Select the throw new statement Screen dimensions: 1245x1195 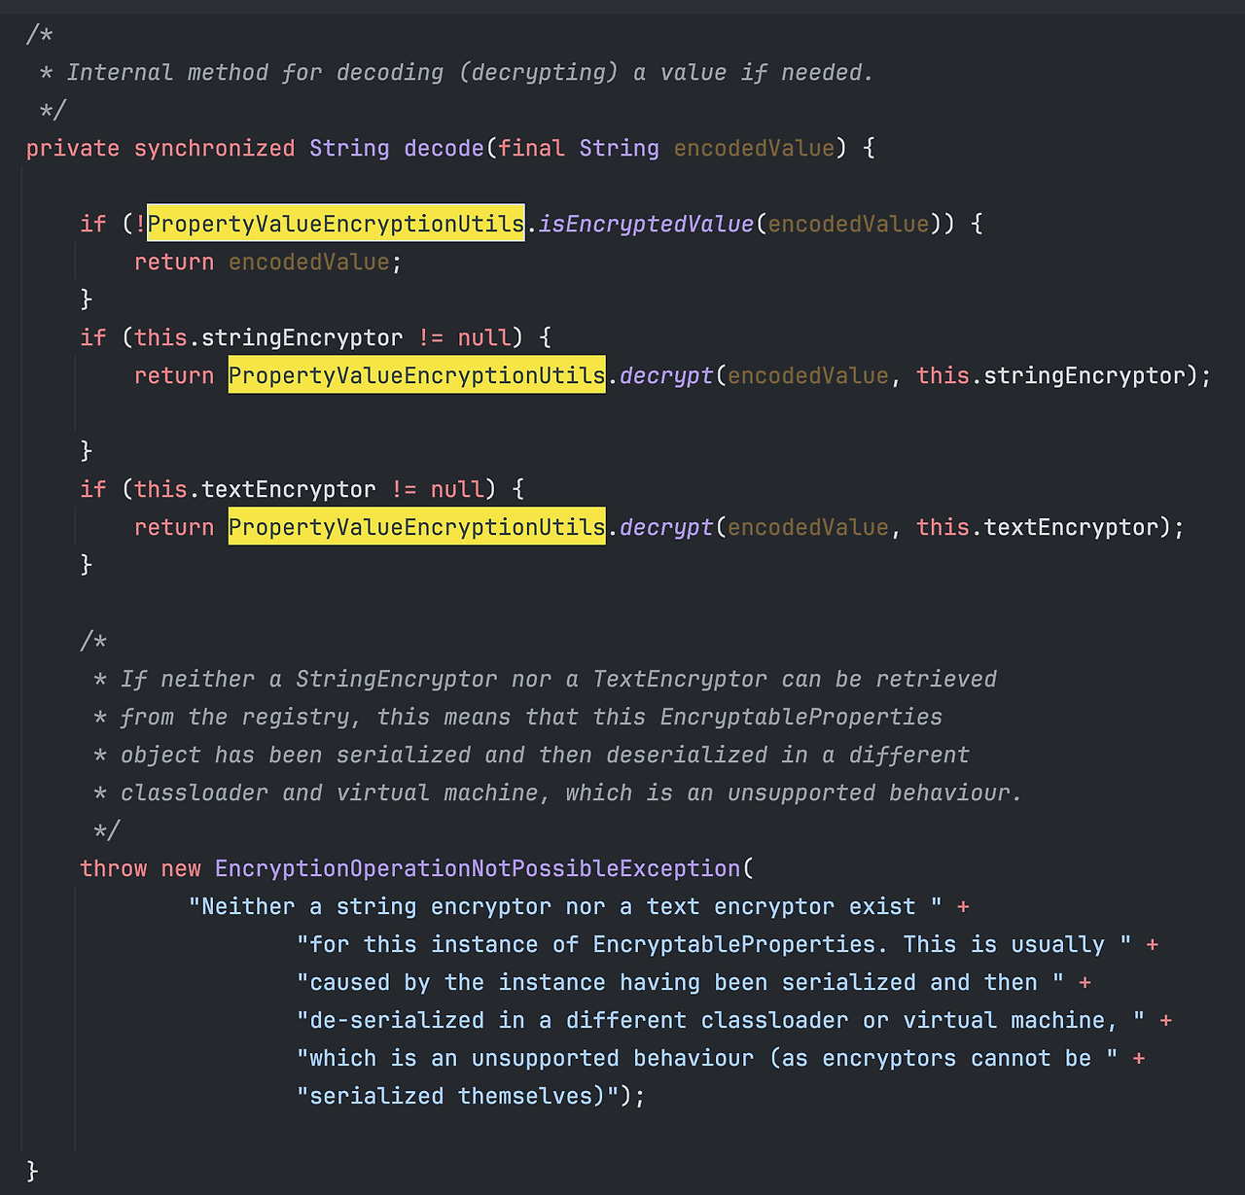[141, 867]
